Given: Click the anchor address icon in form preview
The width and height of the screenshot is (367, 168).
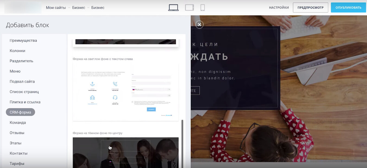Looking at the screenshot, I should coord(93,84).
